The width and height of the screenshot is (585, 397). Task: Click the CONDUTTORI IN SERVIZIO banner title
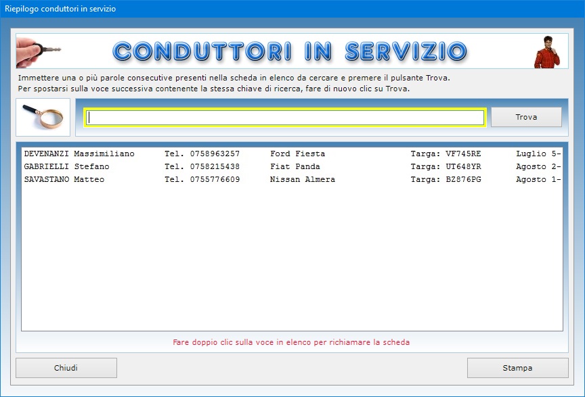point(290,51)
